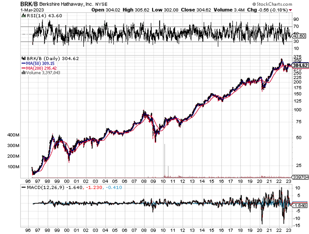Click the 400M volume axis label
This screenshot has height=234, width=309.
click(x=13, y=135)
